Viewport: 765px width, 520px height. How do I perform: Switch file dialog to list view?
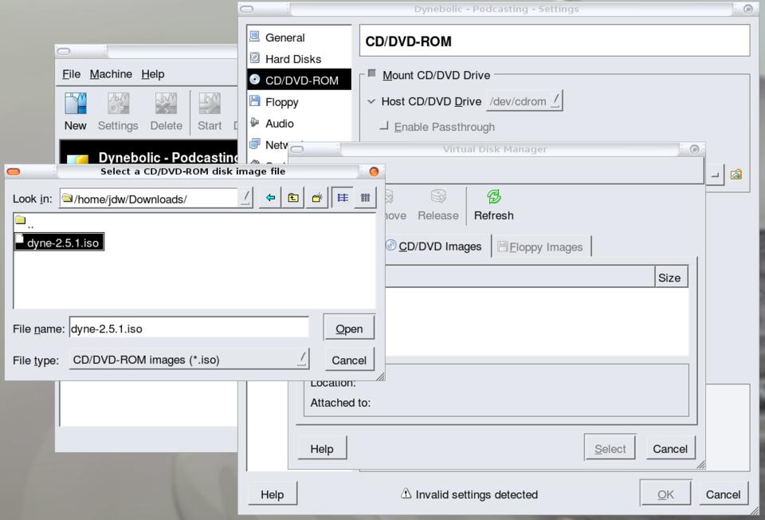[343, 198]
